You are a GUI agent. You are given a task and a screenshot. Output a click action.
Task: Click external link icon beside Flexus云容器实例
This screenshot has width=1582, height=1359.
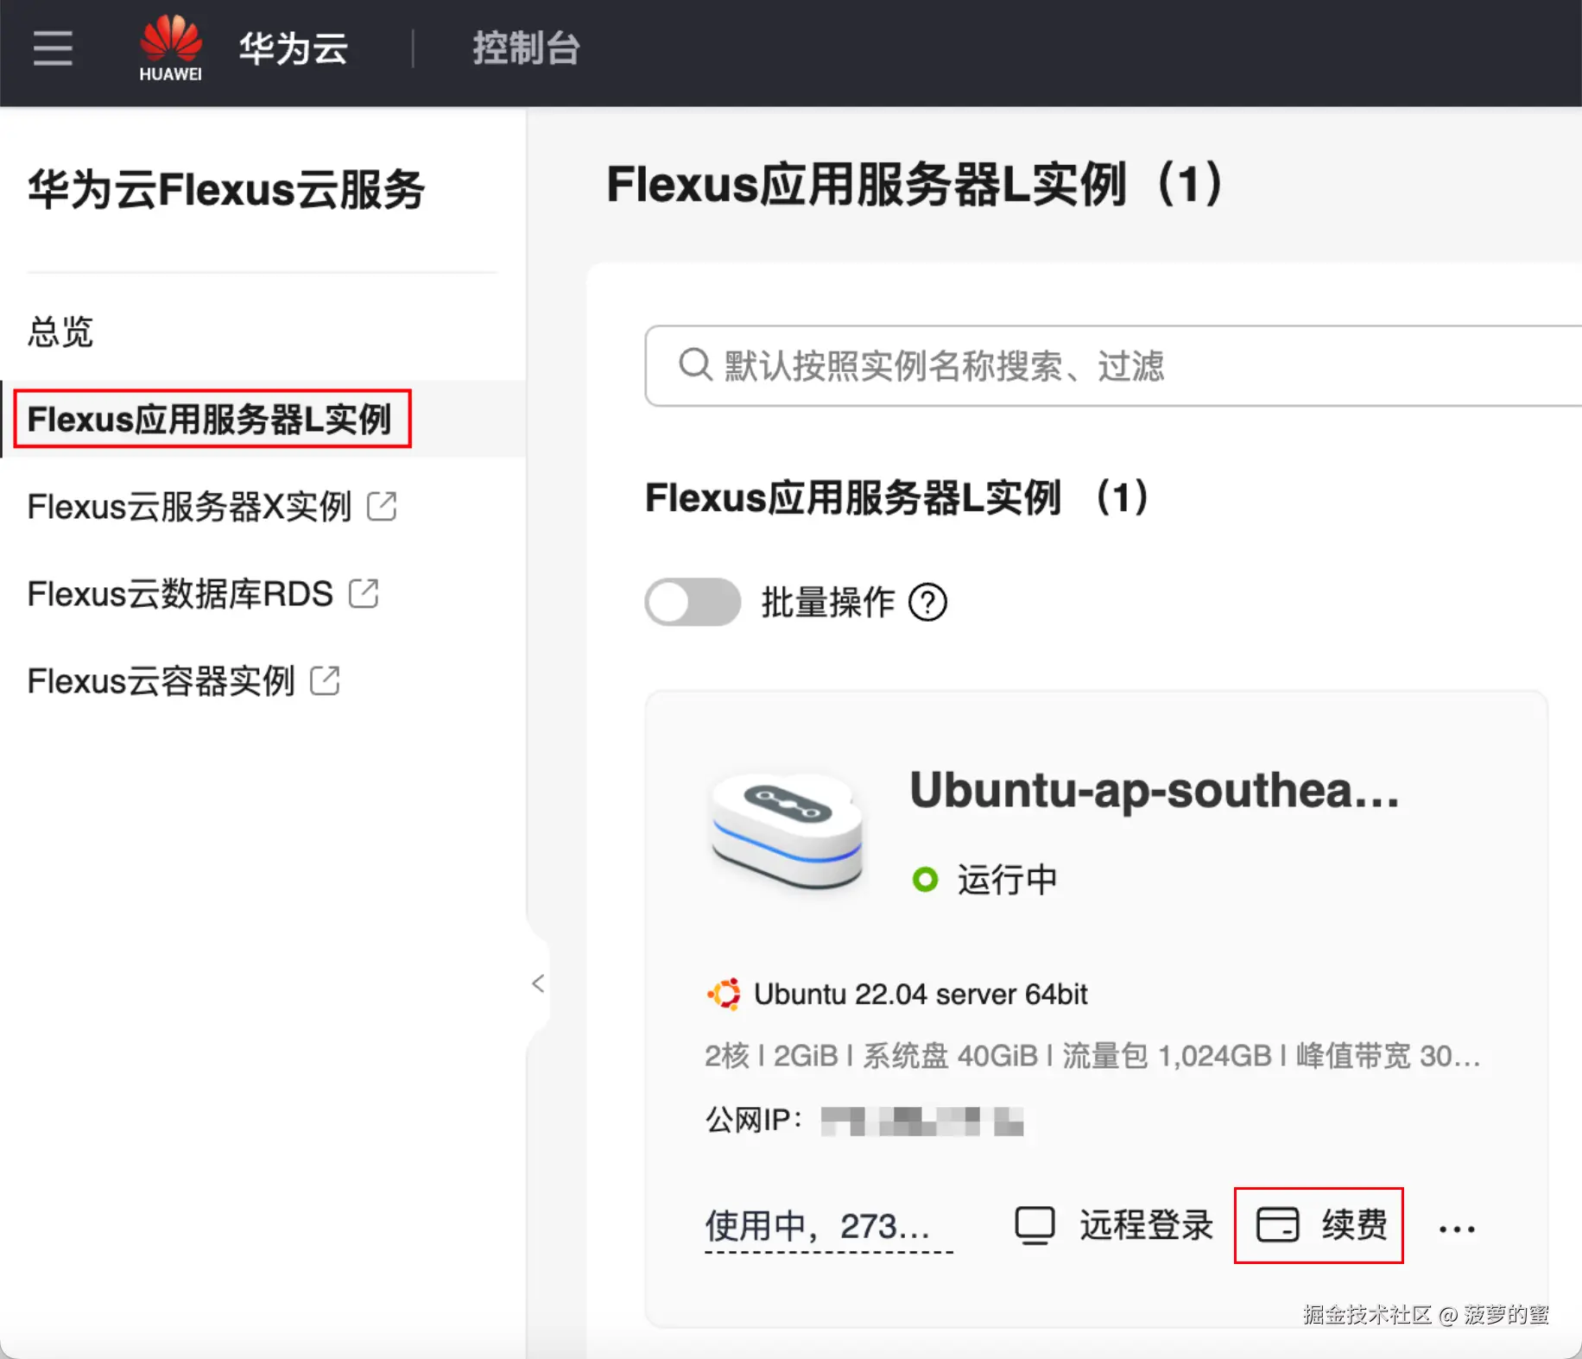325,680
